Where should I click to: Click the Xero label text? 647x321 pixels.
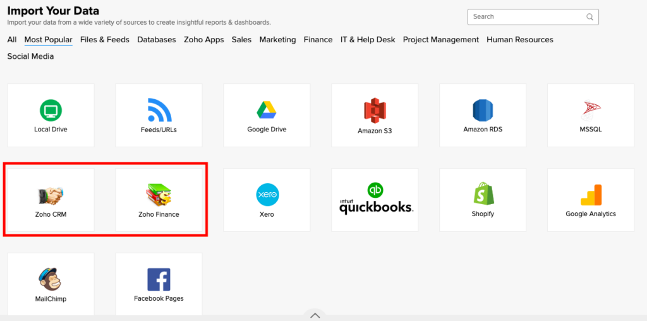pos(267,215)
